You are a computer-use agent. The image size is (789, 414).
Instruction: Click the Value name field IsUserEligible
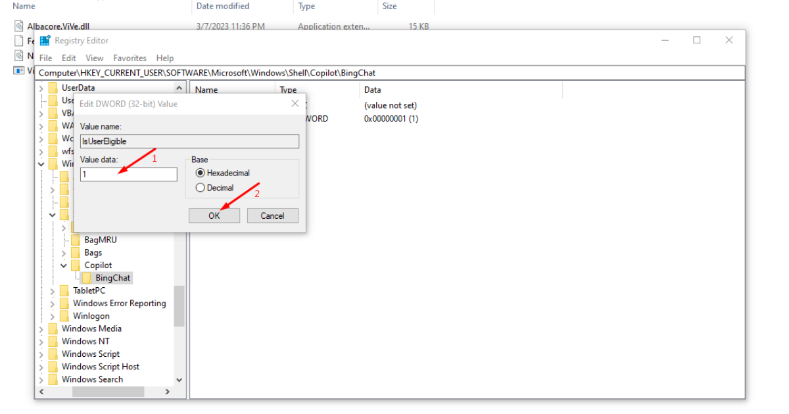pos(189,141)
